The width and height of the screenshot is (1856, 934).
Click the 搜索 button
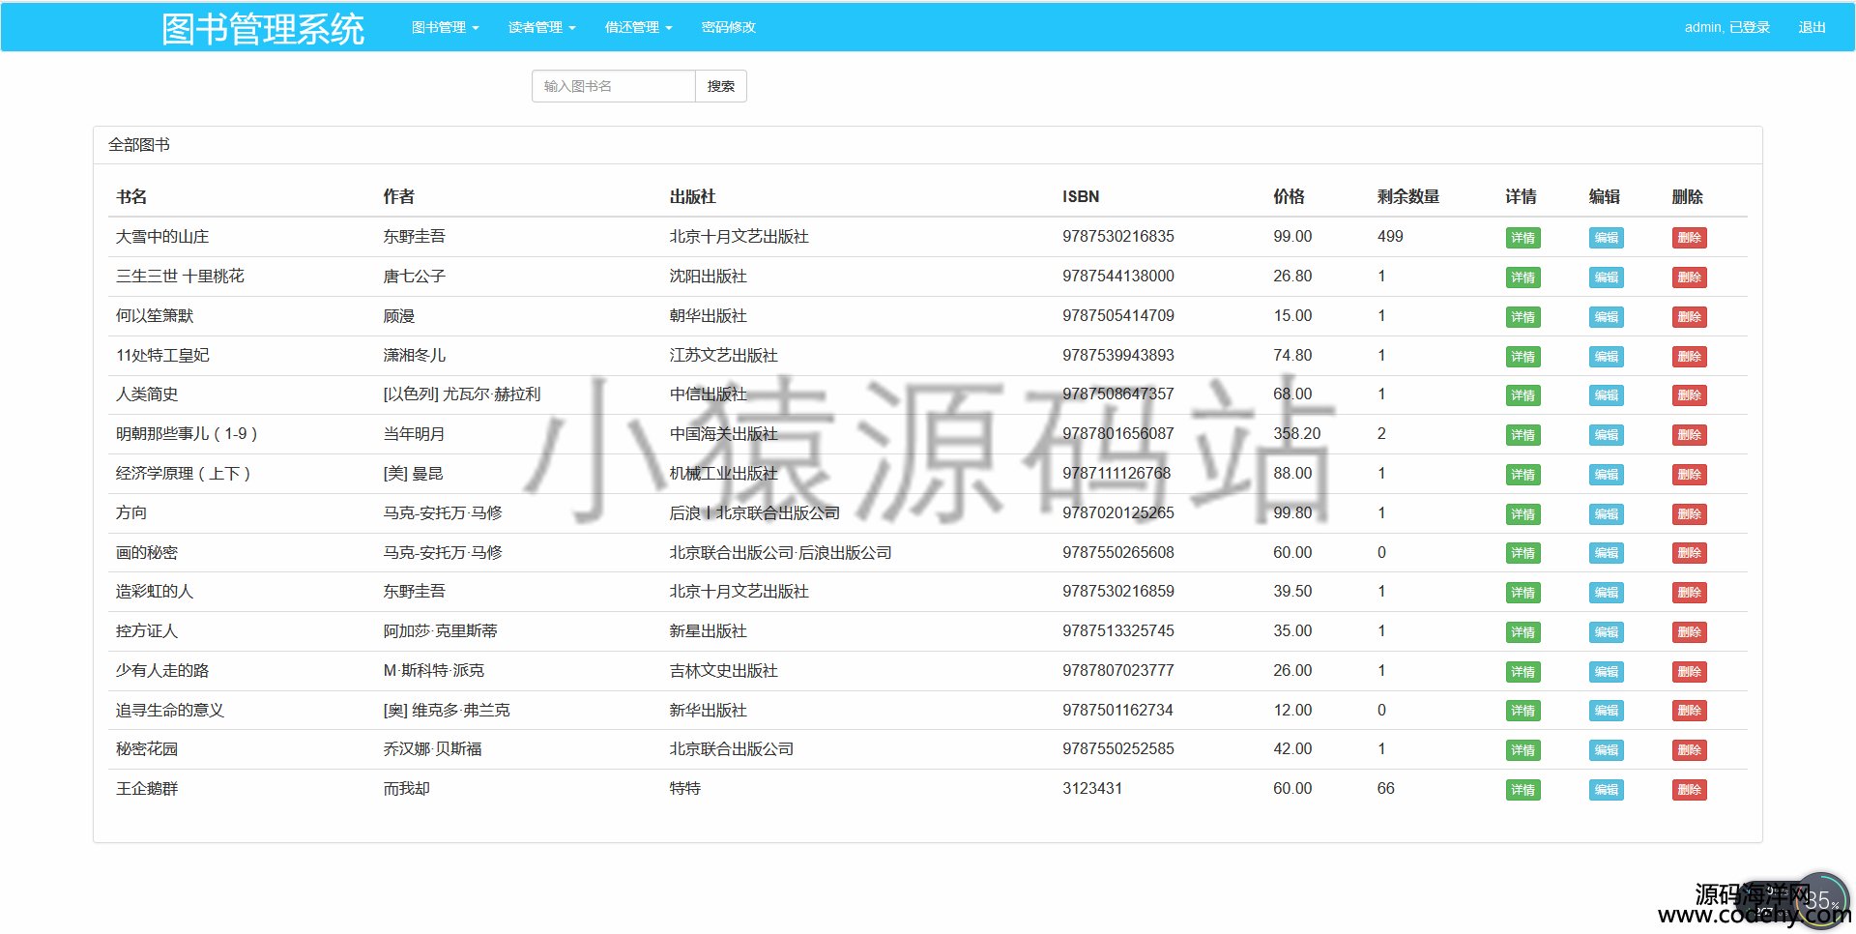[721, 86]
